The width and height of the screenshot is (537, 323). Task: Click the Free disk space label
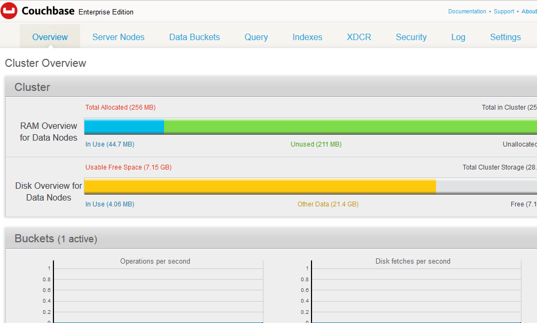524,204
